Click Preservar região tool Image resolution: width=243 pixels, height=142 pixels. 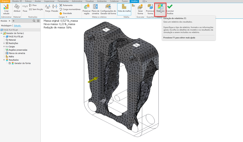pyautogui.click(x=87, y=9)
